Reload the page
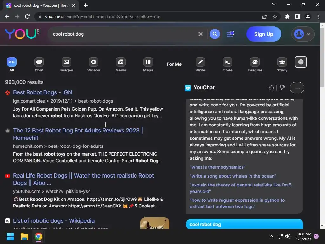Image resolution: width=325 pixels, height=244 pixels. click(x=27, y=17)
